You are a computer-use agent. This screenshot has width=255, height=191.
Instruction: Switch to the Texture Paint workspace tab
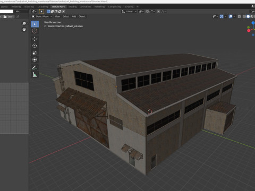coord(58,7)
